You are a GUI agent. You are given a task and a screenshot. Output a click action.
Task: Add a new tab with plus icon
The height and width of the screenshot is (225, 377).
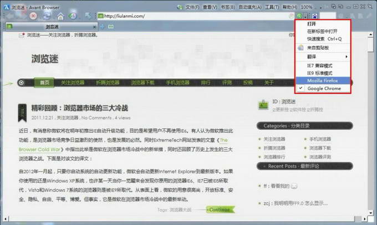pyautogui.click(x=103, y=27)
